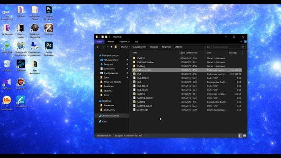
Task: Launch the KMPlayer desktop shortcut
Action: pos(7,83)
